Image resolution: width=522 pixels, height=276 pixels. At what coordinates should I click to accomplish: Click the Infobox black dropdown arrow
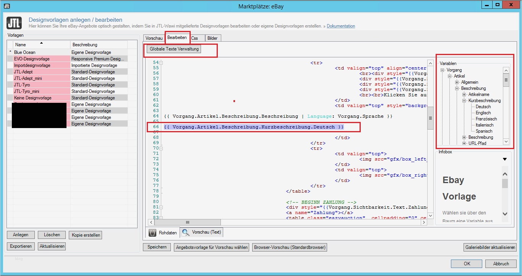[505, 159]
